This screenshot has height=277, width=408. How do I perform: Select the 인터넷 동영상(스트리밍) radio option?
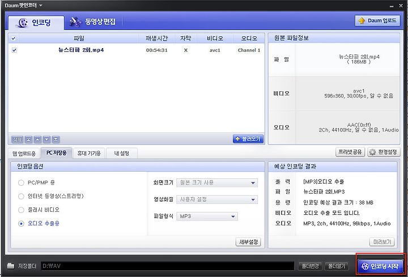tap(21, 196)
